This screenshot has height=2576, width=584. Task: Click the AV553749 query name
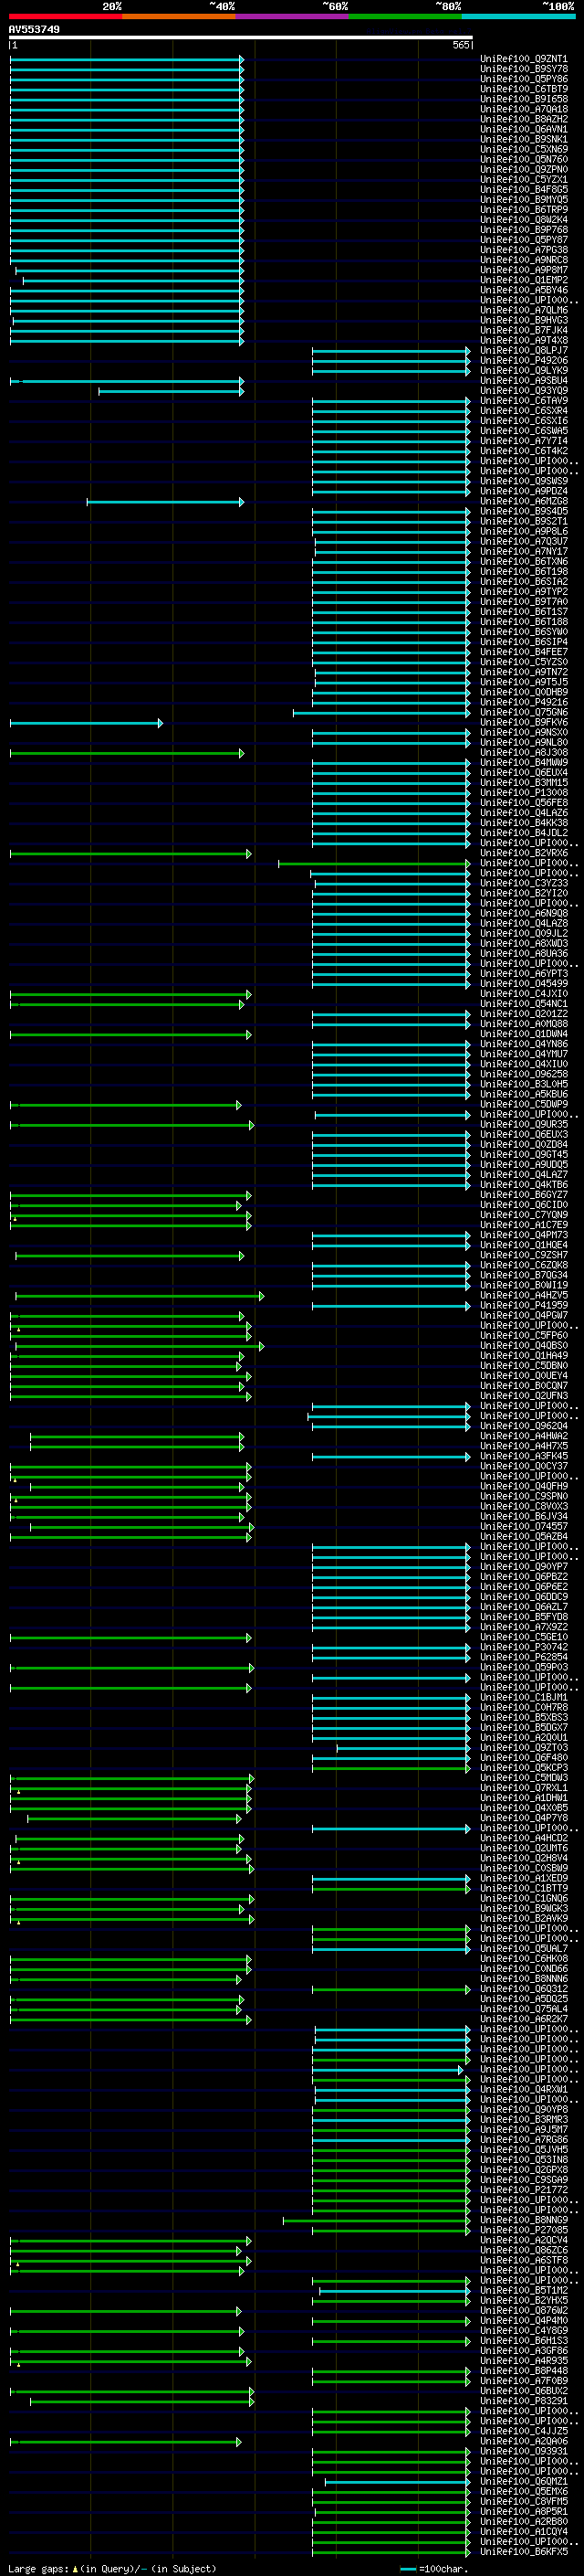[x=34, y=29]
